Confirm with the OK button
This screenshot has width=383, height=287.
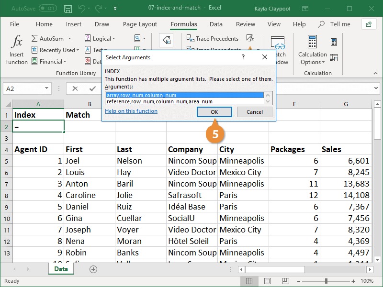[214, 111]
